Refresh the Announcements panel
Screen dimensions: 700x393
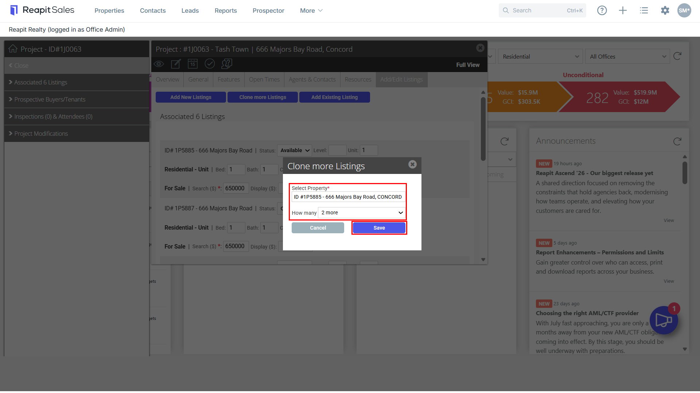677,141
